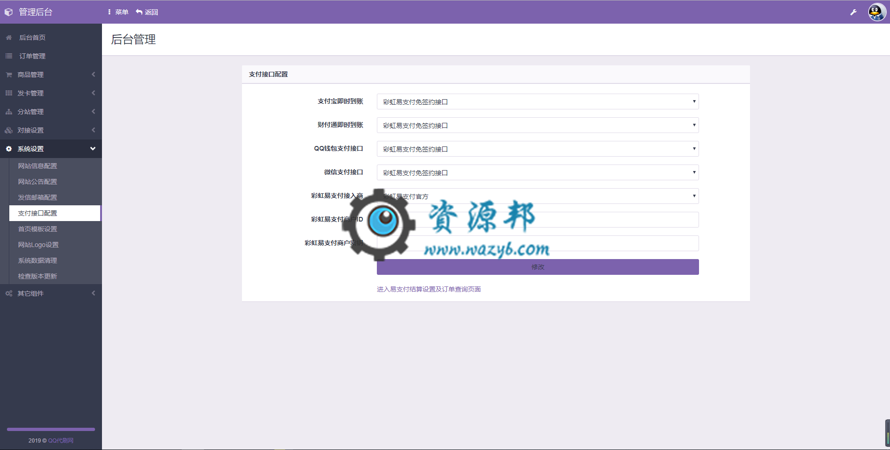Click the cart icon beside 商品管理
Viewport: 890px width, 450px height.
click(9, 75)
